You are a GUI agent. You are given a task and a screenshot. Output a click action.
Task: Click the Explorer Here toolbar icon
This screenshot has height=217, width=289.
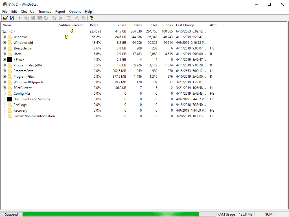coord(33,18)
